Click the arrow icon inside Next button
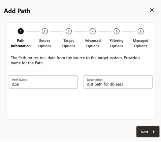The width and height of the screenshot is (161, 142). (154, 132)
